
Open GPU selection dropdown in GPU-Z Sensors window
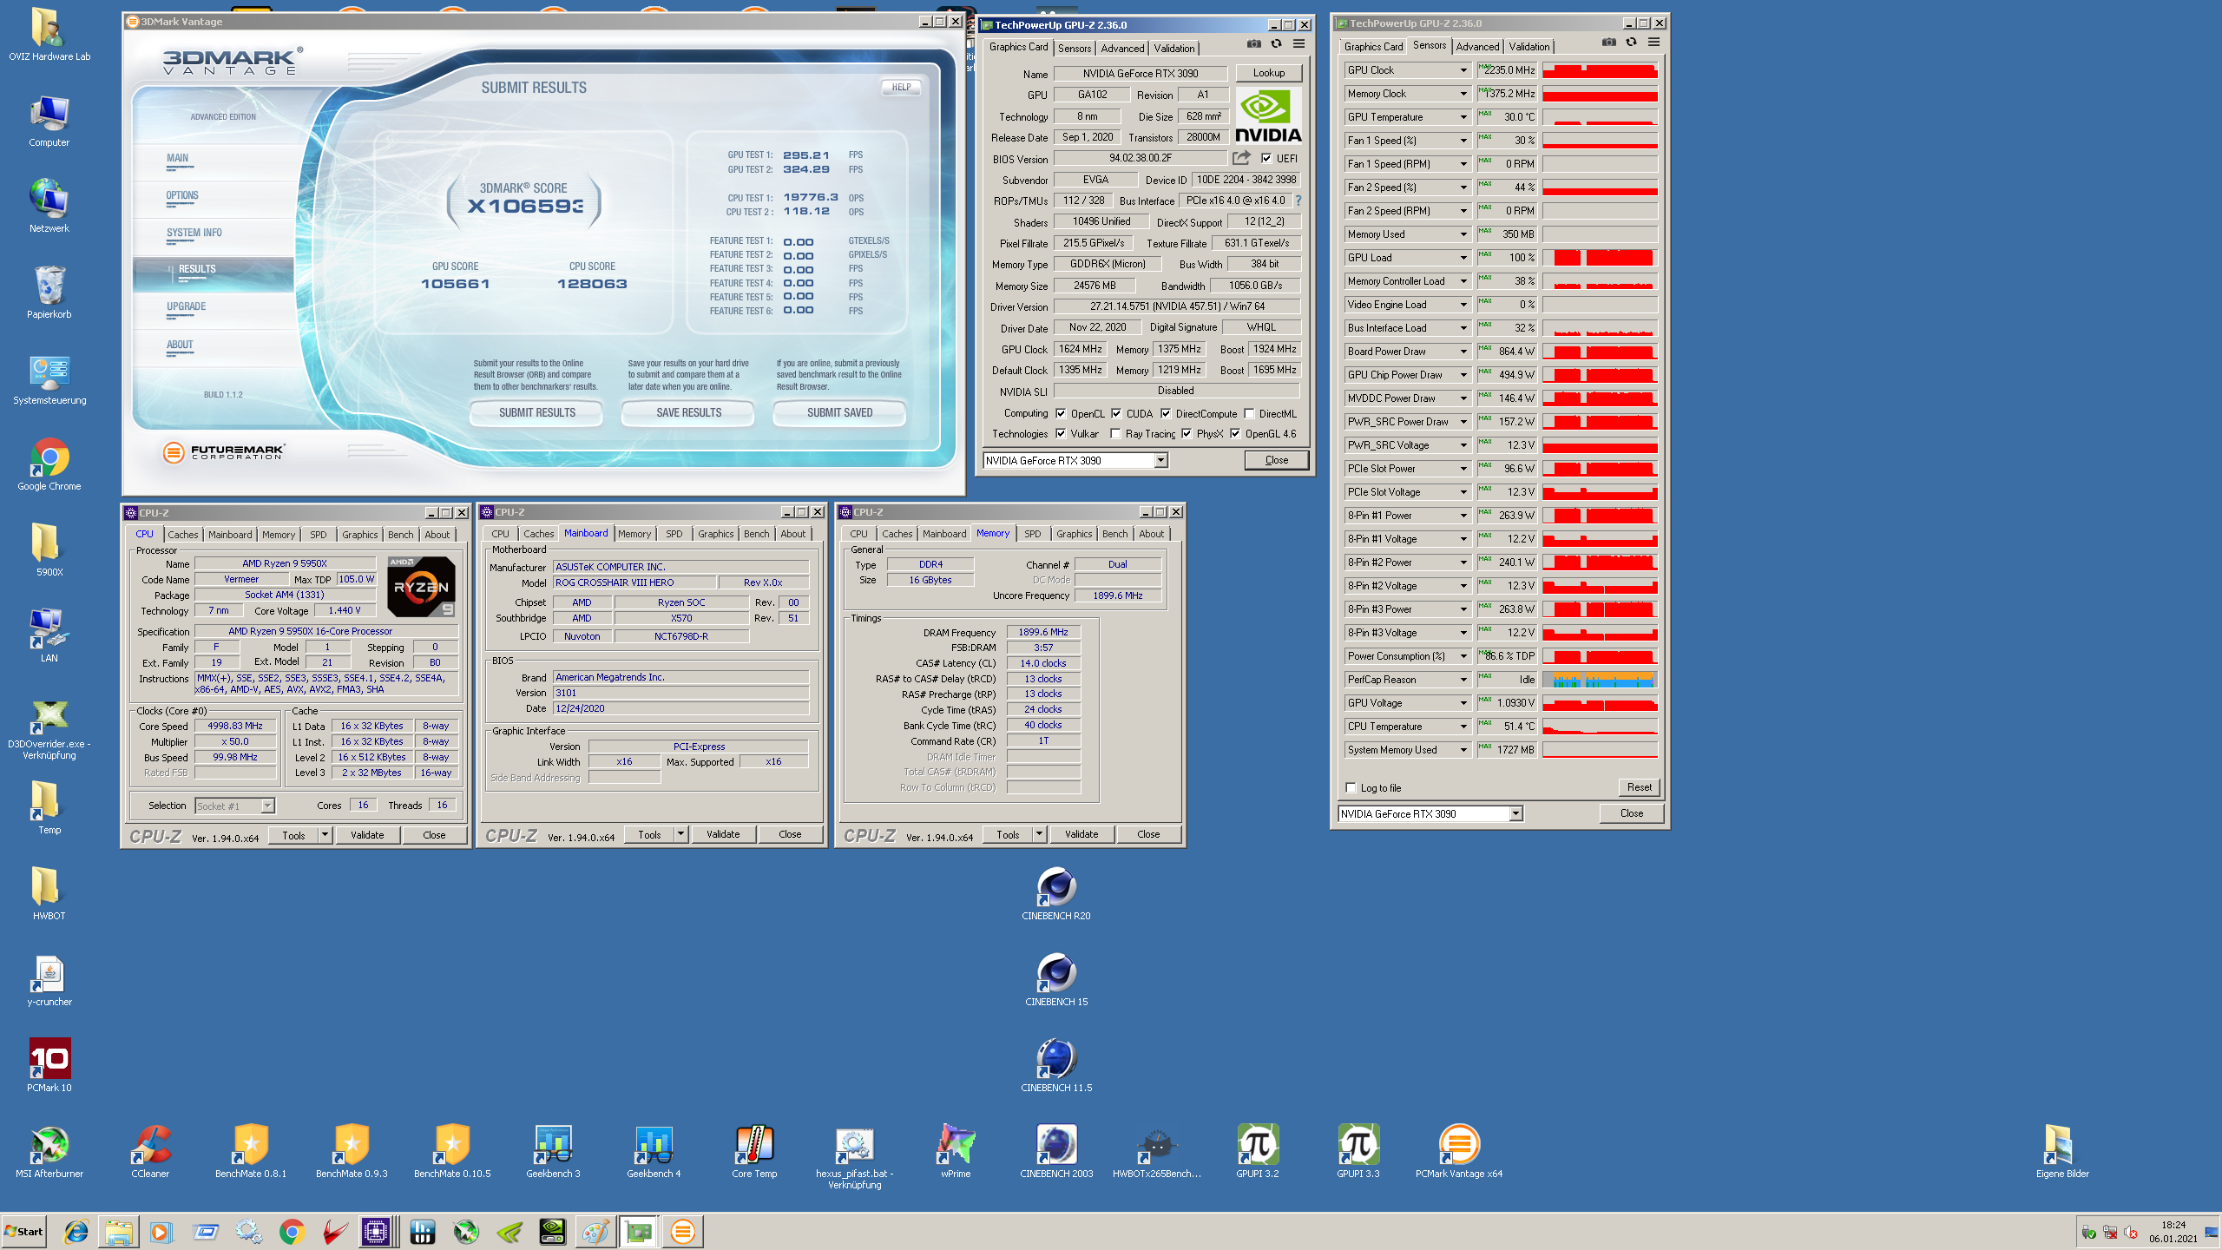[x=1515, y=813]
